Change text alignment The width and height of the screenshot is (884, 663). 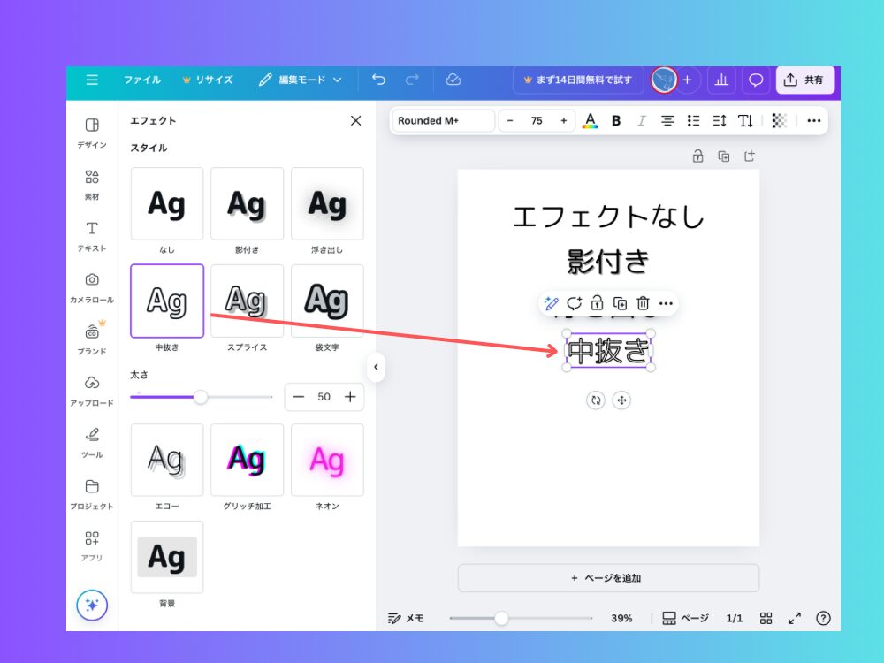[x=667, y=120]
